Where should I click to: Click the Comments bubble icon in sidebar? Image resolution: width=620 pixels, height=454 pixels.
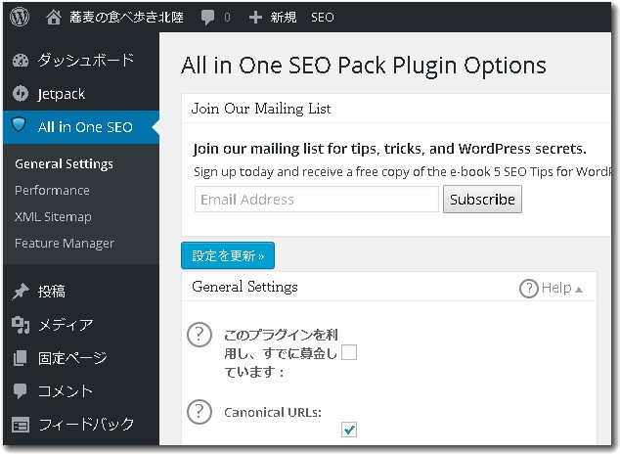[20, 390]
